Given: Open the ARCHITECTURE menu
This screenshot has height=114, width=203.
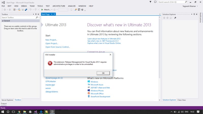Looking at the screenshot, I should (59, 6).
